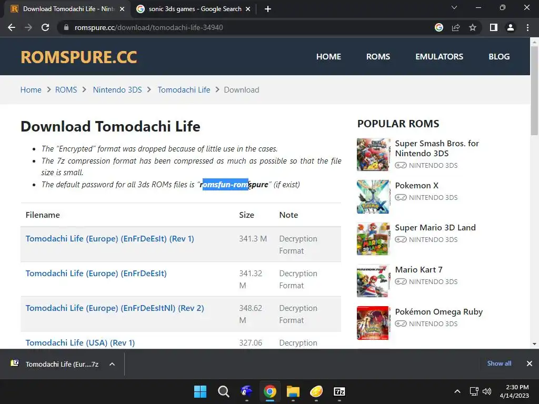Open BLOG in the site navigation

pyautogui.click(x=499, y=57)
